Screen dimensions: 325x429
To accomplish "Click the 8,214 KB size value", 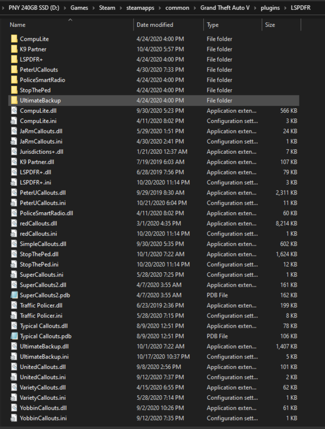I will coord(287,224).
